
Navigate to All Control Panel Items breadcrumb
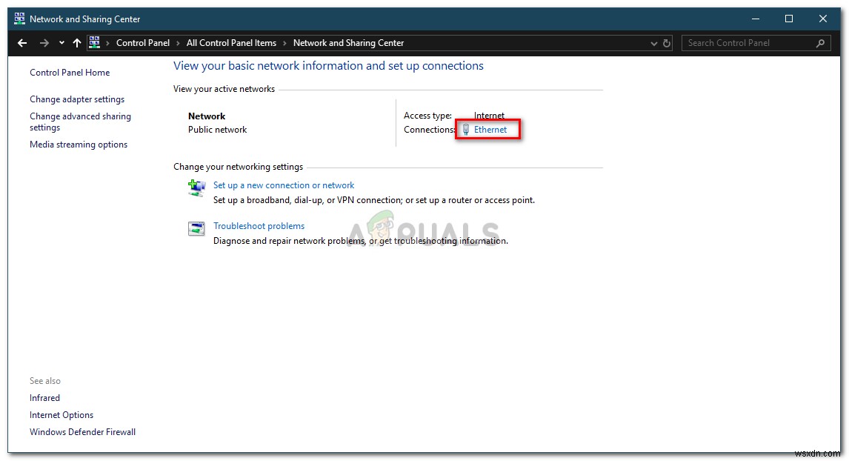(231, 42)
